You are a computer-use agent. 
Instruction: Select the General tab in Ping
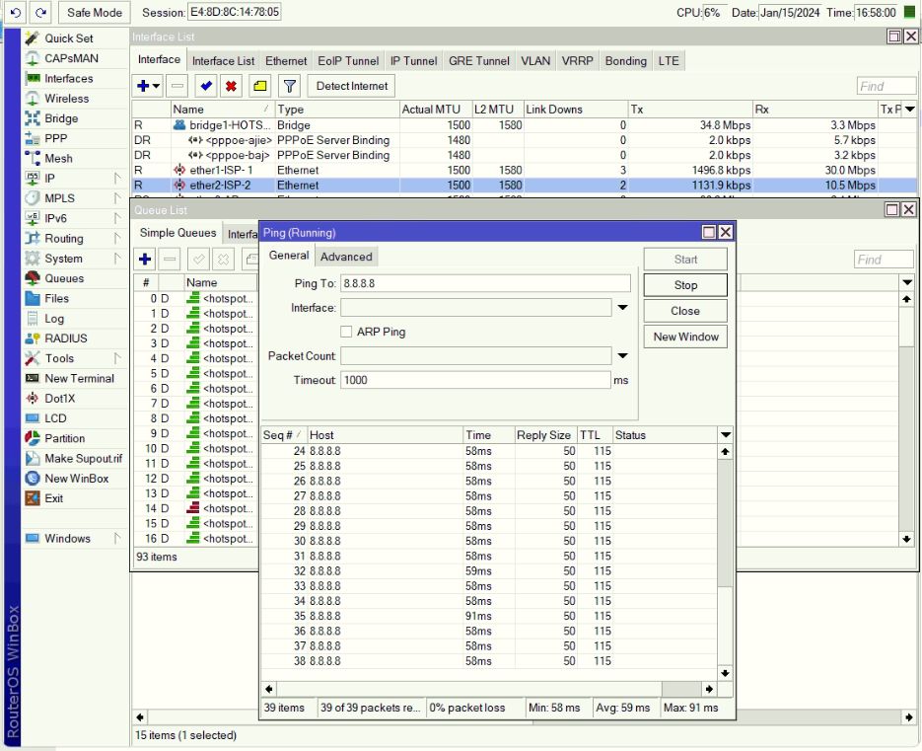click(289, 256)
